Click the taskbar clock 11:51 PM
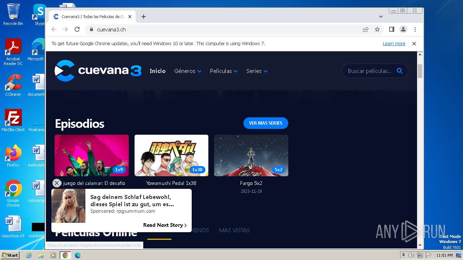Image resolution: width=463 pixels, height=260 pixels. (x=445, y=255)
